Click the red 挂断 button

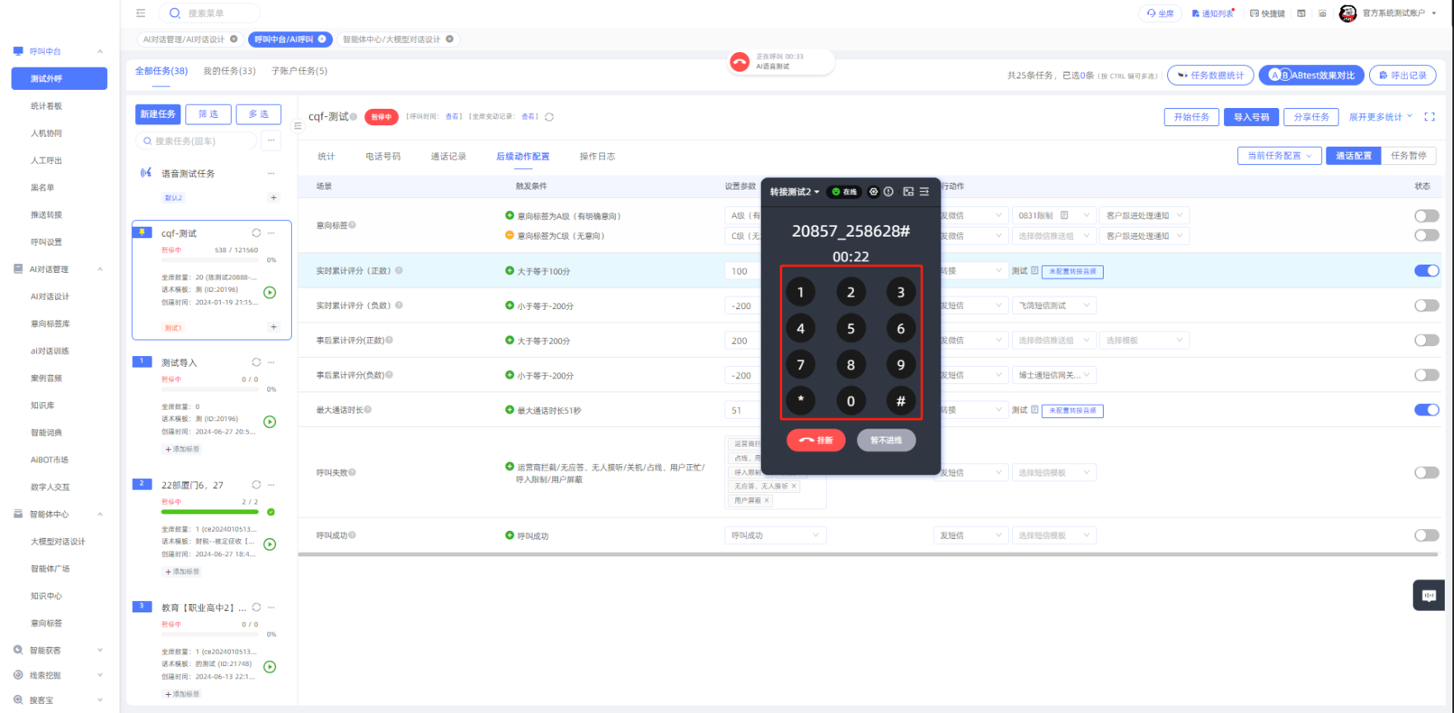tap(815, 440)
